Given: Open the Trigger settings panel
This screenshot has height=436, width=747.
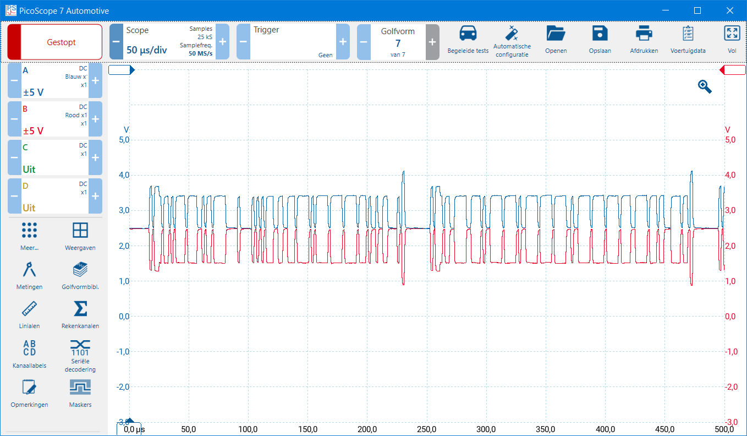Looking at the screenshot, I should click(x=292, y=42).
